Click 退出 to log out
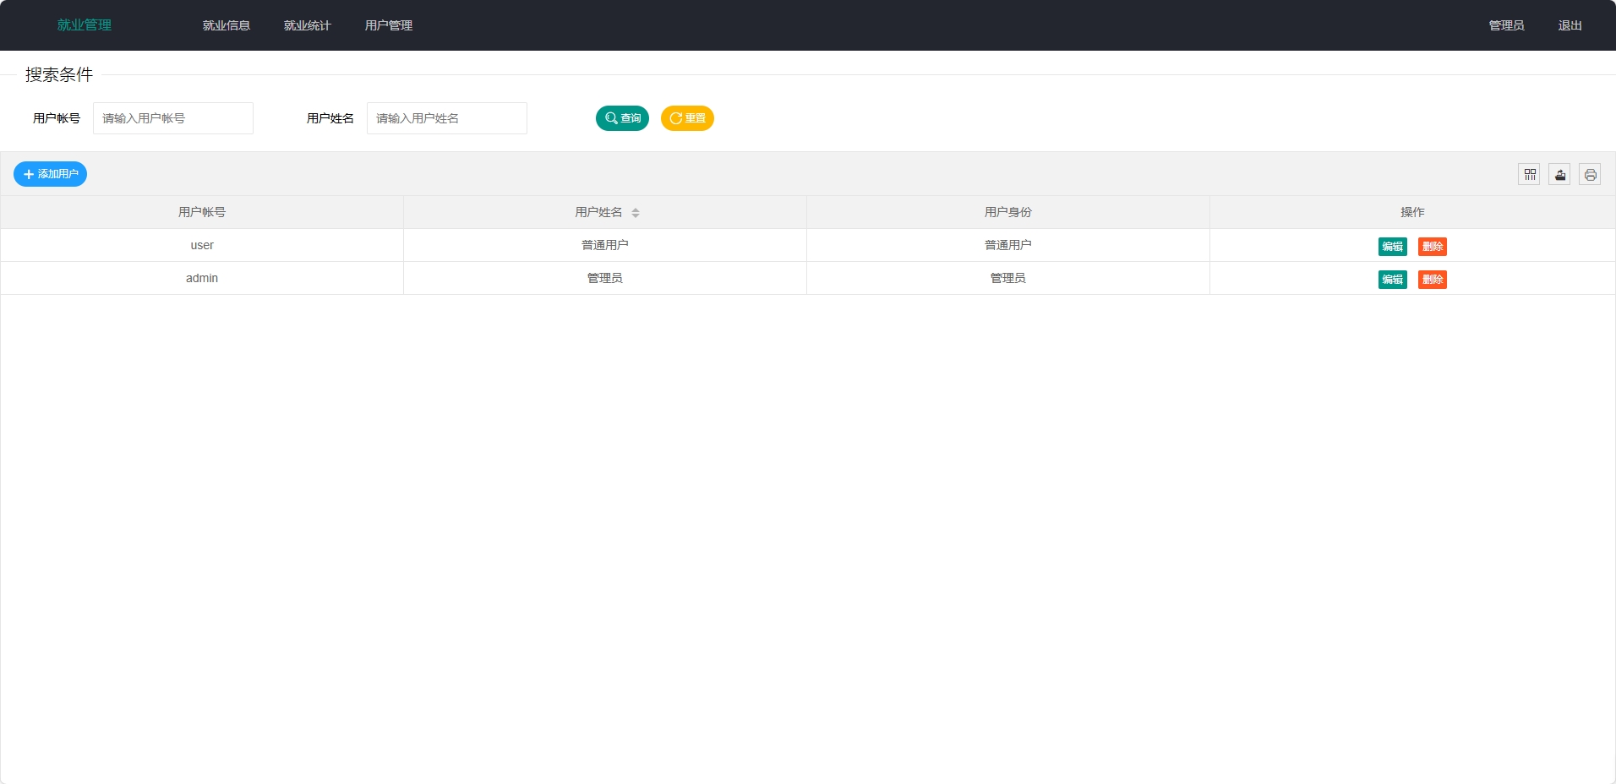Image resolution: width=1616 pixels, height=784 pixels. (1570, 25)
